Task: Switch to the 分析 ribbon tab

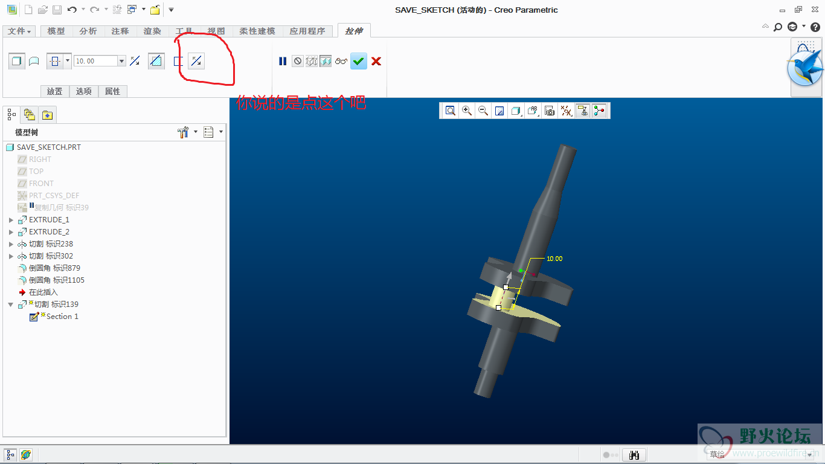Action: [x=88, y=31]
